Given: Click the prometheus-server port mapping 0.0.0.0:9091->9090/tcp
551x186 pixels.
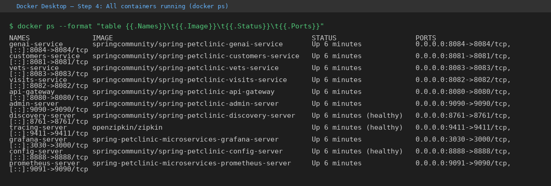Looking at the screenshot, I should [x=463, y=163].
